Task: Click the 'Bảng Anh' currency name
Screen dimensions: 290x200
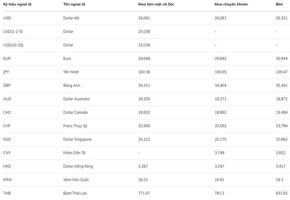Action: tap(73, 85)
